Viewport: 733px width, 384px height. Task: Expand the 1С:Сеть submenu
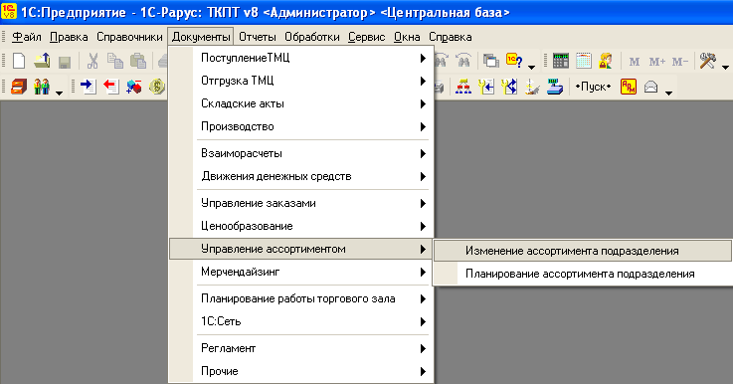coord(301,321)
